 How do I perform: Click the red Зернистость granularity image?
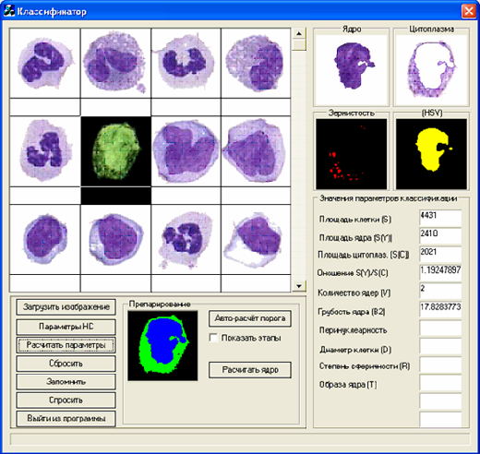(x=352, y=154)
